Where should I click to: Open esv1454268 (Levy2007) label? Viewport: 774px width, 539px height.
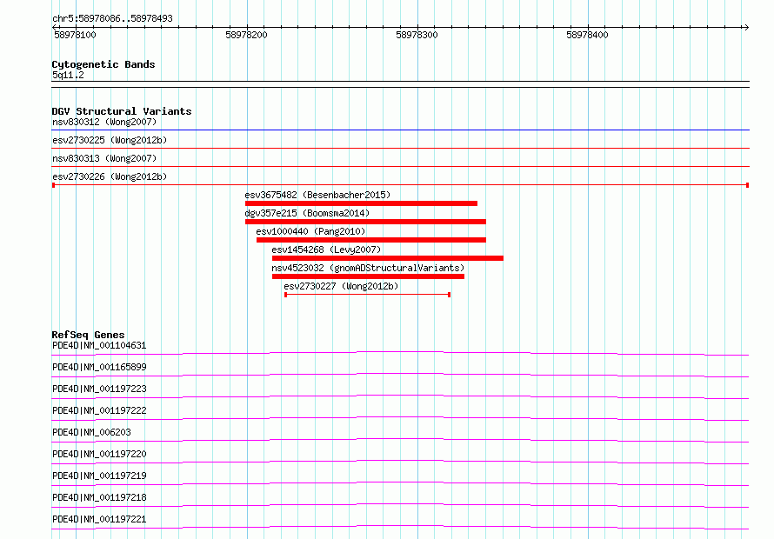pyautogui.click(x=326, y=250)
